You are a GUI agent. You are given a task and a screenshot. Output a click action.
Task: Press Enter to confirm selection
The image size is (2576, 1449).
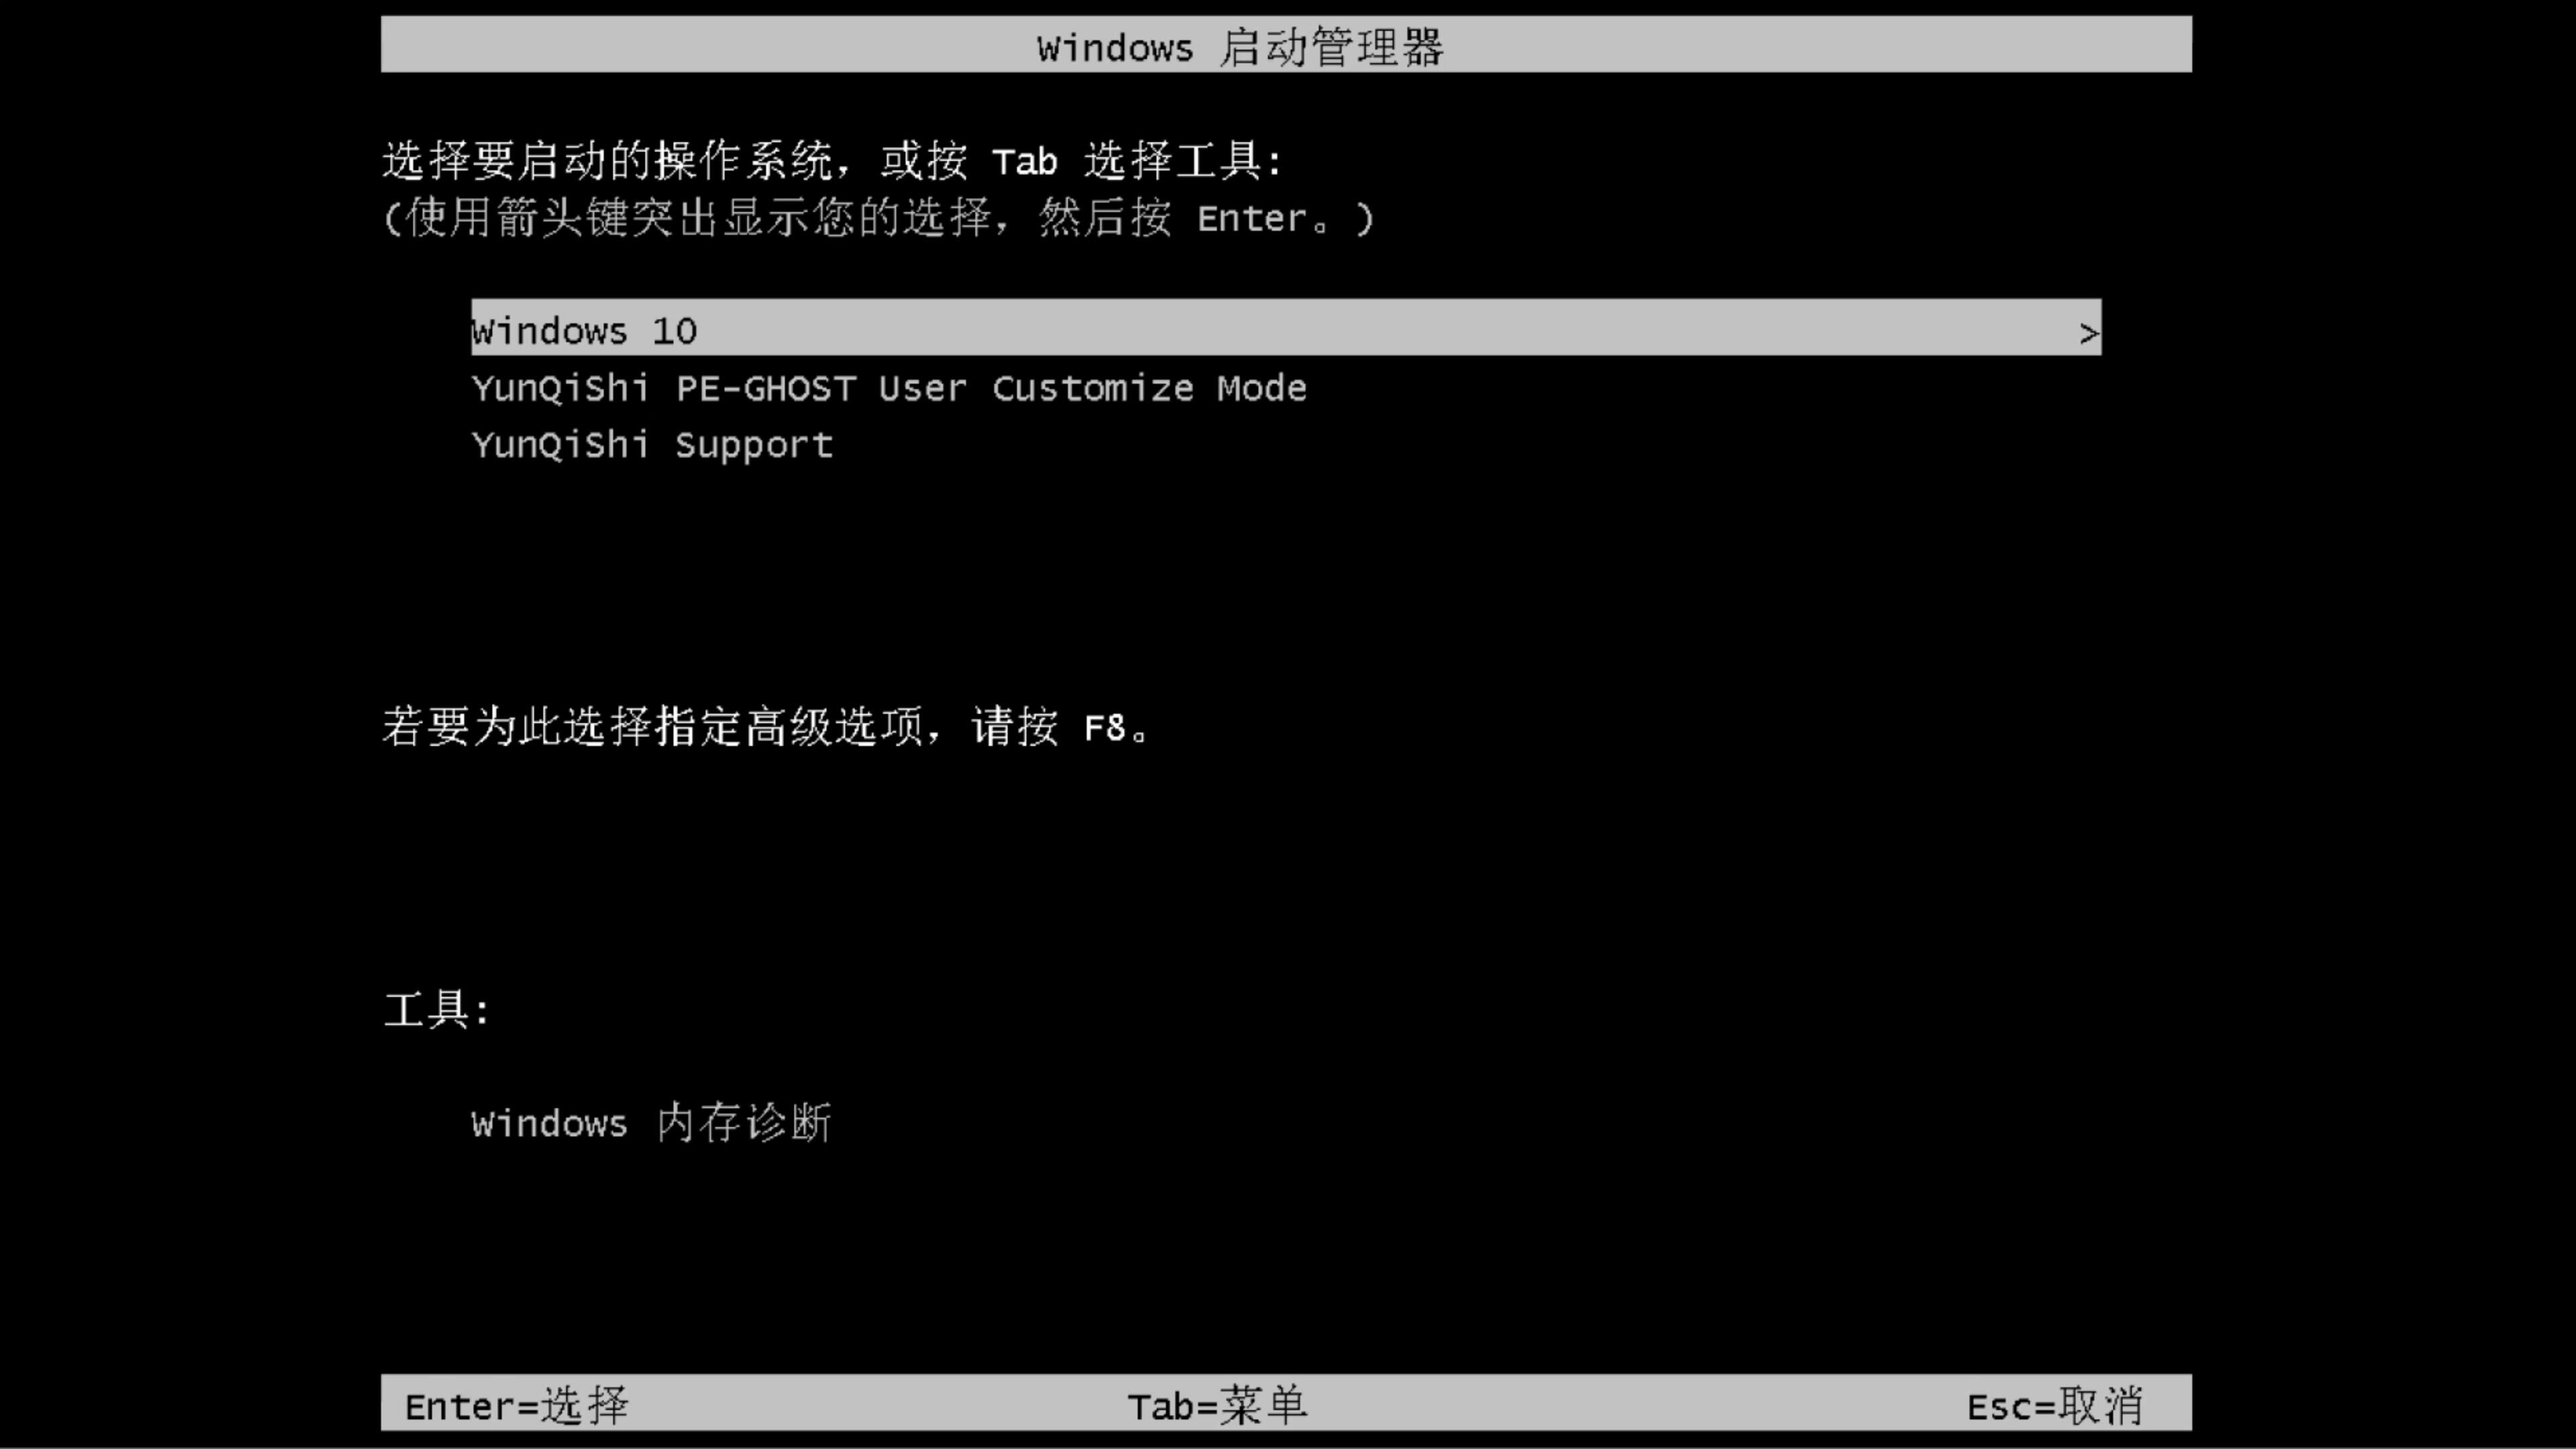click(x=513, y=1405)
